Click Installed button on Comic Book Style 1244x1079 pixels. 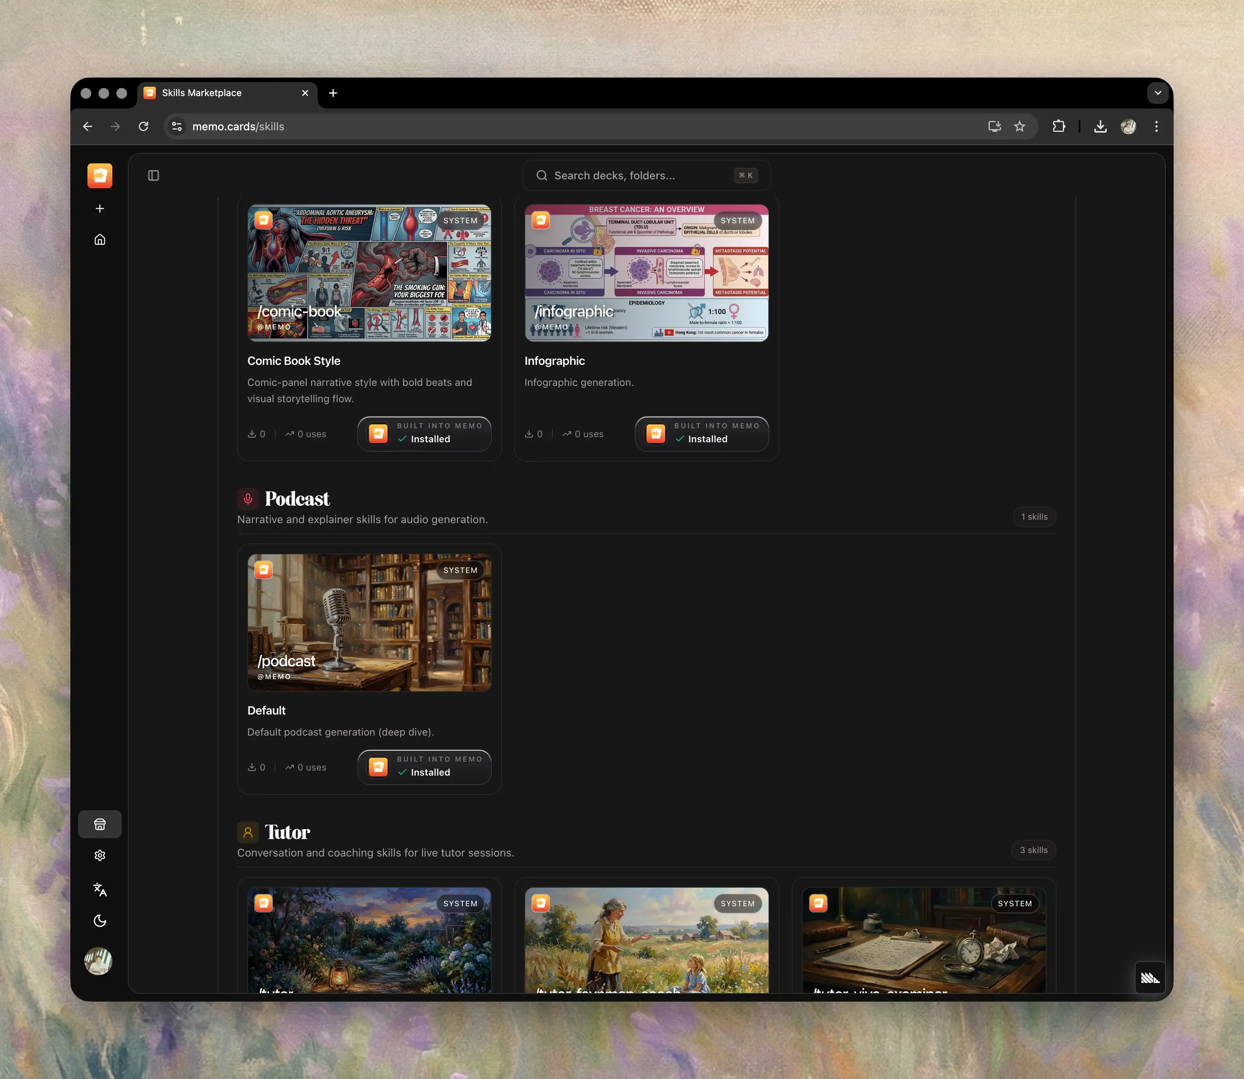pos(424,434)
